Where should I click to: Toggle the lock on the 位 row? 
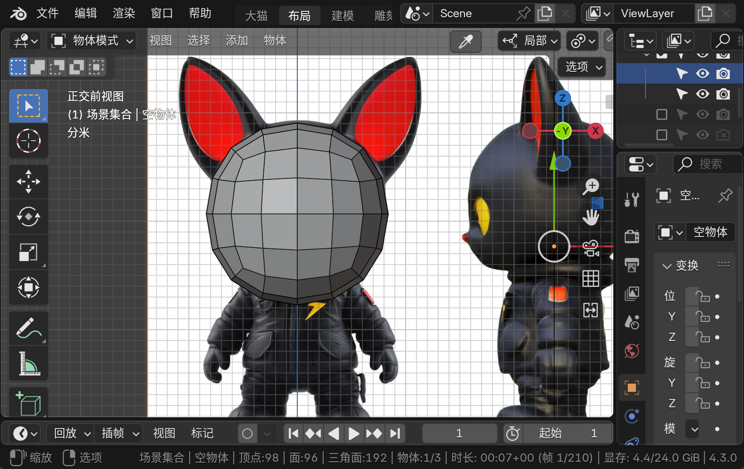(703, 296)
